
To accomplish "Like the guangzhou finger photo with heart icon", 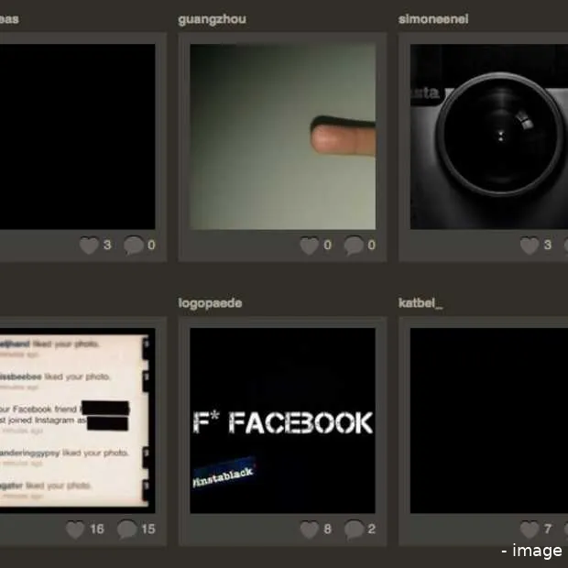I will pyautogui.click(x=309, y=246).
